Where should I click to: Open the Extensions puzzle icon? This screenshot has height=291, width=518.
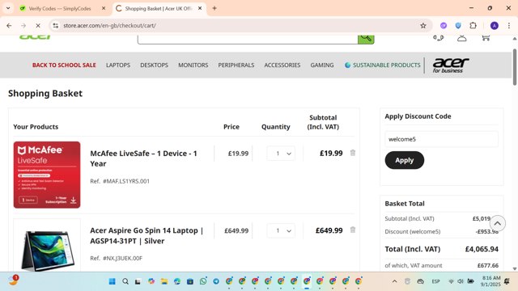coord(473,26)
